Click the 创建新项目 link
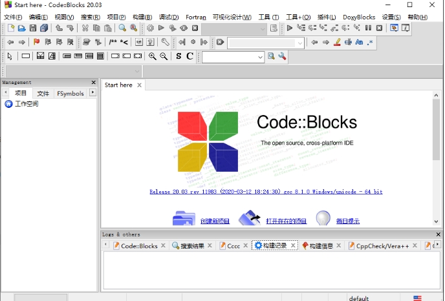The height and width of the screenshot is (301, 445). click(215, 221)
